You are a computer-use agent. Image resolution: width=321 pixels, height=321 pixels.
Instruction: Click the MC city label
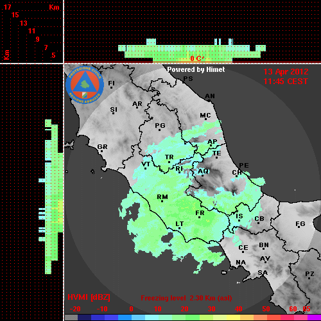pos(205,116)
